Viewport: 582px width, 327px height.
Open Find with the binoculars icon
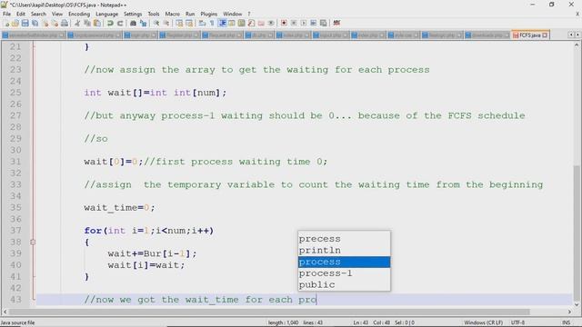pos(133,23)
